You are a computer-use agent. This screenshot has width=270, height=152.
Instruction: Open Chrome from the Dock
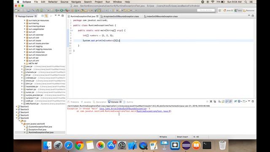tap(79, 145)
